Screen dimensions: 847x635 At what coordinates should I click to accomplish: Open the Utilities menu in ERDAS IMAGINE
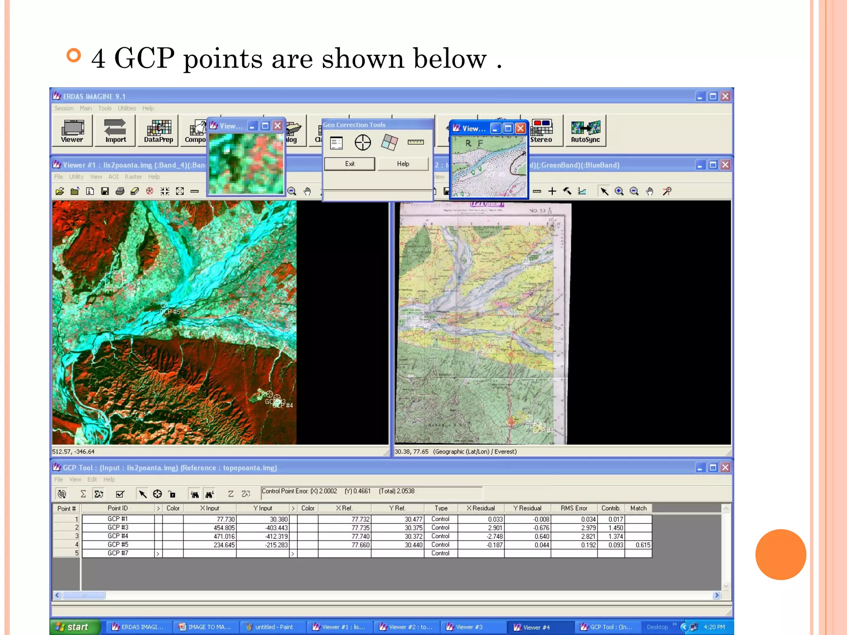pos(127,108)
